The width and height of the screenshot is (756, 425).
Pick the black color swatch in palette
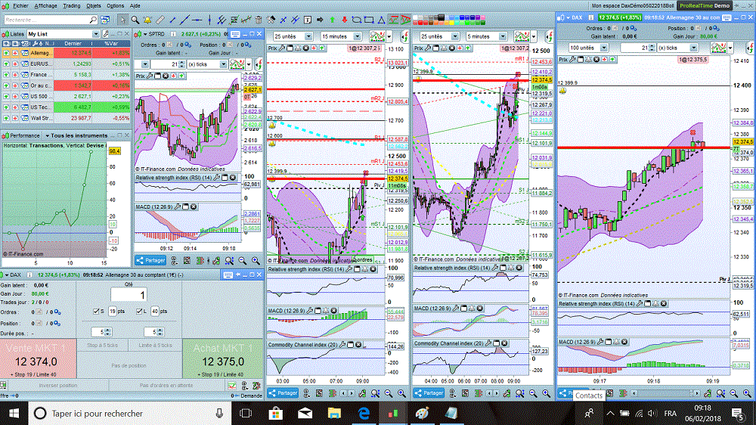(x=441, y=17)
